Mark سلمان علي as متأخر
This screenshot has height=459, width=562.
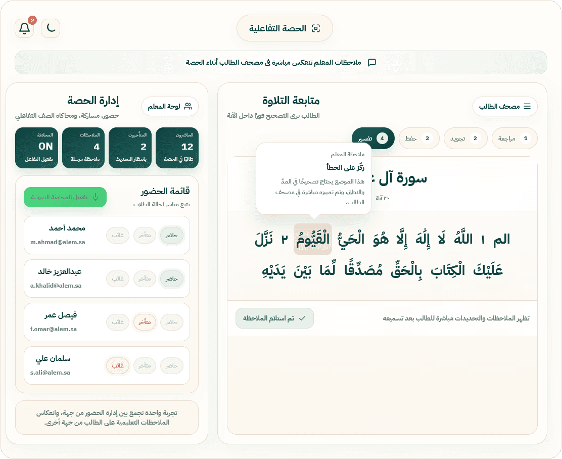coord(145,365)
